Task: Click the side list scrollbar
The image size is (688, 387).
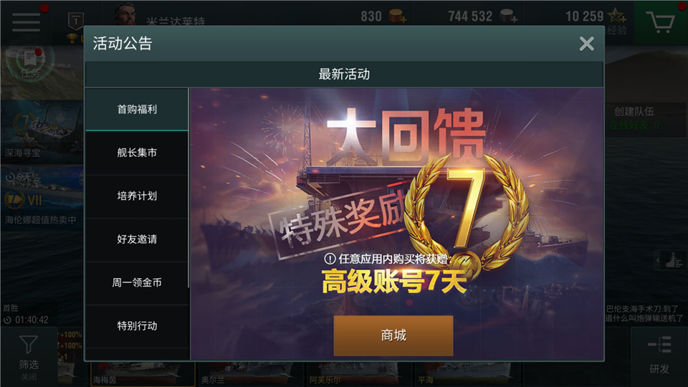Action: [x=189, y=188]
